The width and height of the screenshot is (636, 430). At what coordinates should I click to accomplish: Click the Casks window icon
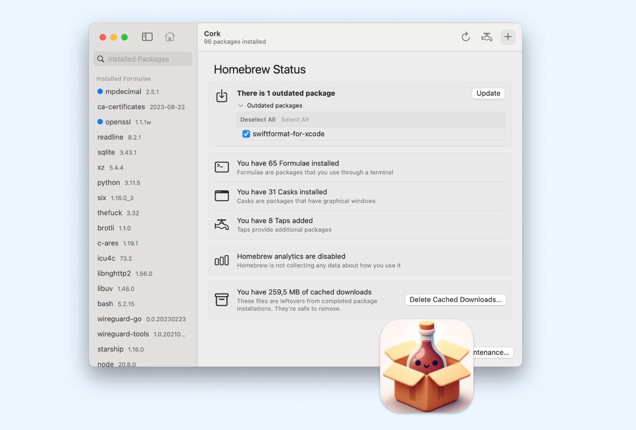click(x=222, y=196)
